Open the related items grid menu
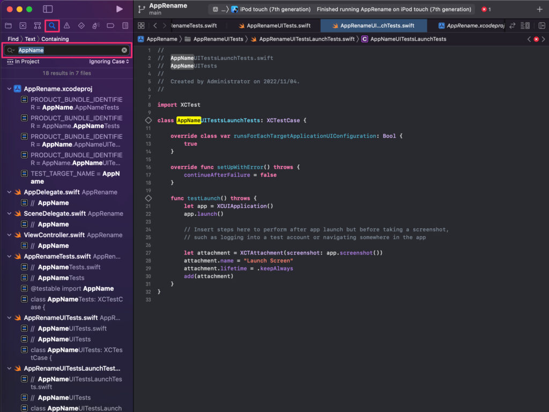The height and width of the screenshot is (412, 549). click(x=141, y=26)
